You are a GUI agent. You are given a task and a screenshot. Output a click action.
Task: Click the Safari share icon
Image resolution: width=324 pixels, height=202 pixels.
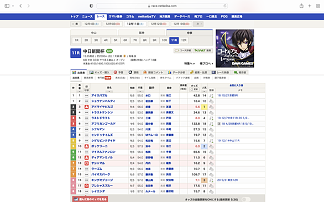(301, 6)
